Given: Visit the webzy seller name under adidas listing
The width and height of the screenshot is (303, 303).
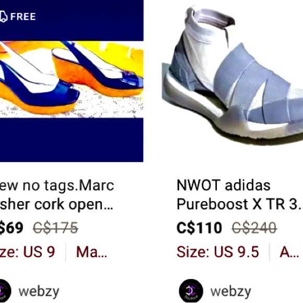Looking at the screenshot, I should pyautogui.click(x=231, y=292).
